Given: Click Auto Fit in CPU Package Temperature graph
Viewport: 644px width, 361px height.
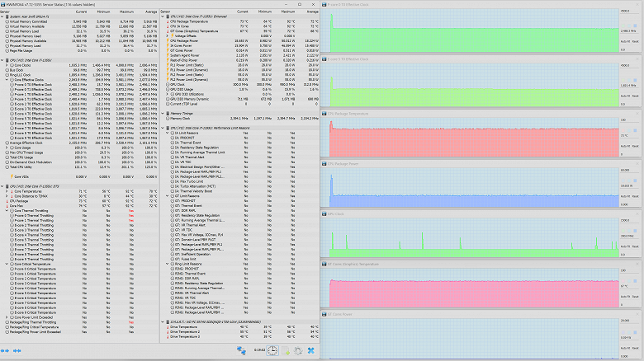Looking at the screenshot, I should 625,146.
